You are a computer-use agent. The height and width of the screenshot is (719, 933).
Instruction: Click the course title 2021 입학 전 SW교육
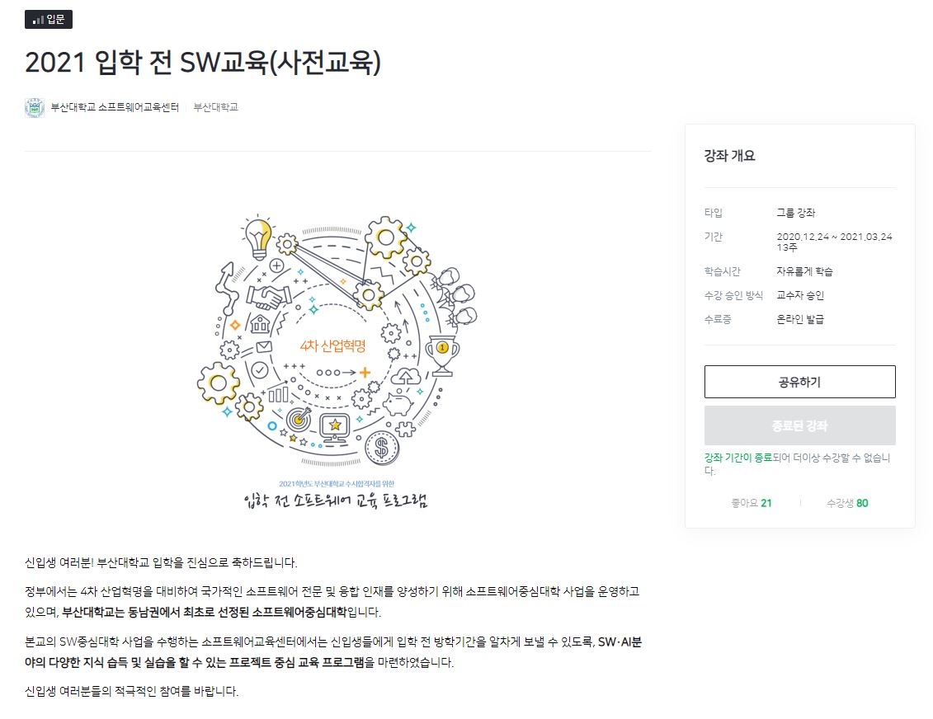click(203, 63)
